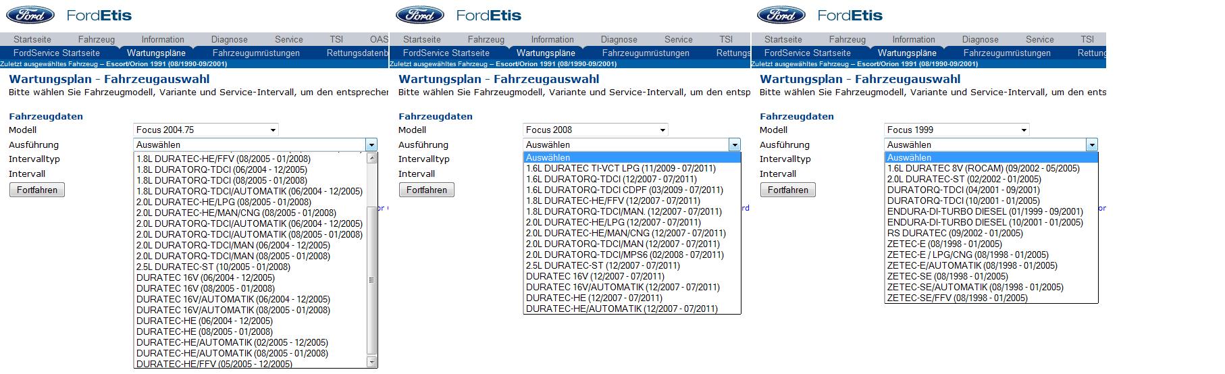Click the dropdown list scrollbar down arrow
1225x374 pixels.
click(x=371, y=362)
